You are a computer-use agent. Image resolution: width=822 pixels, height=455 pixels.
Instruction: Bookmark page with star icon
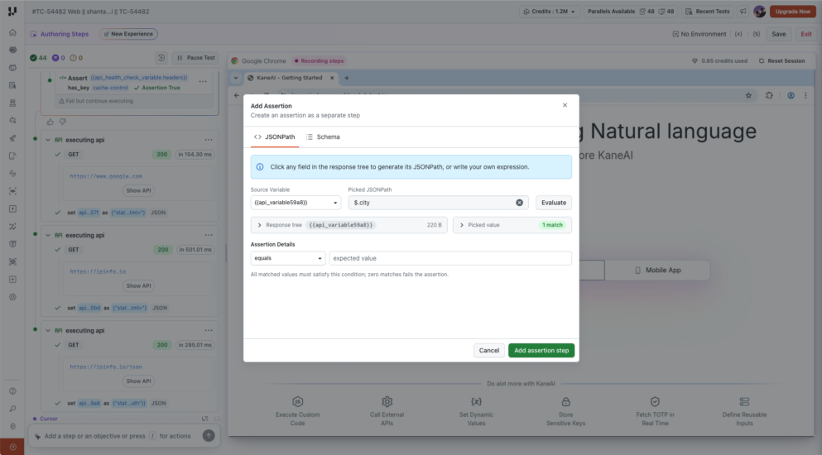click(748, 95)
